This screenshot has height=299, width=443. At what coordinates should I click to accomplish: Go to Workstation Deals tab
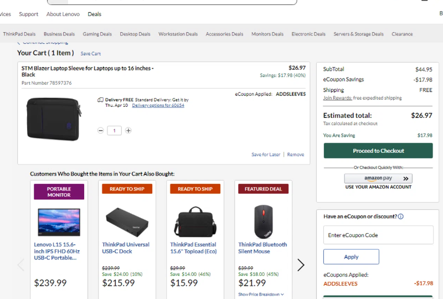178,34
